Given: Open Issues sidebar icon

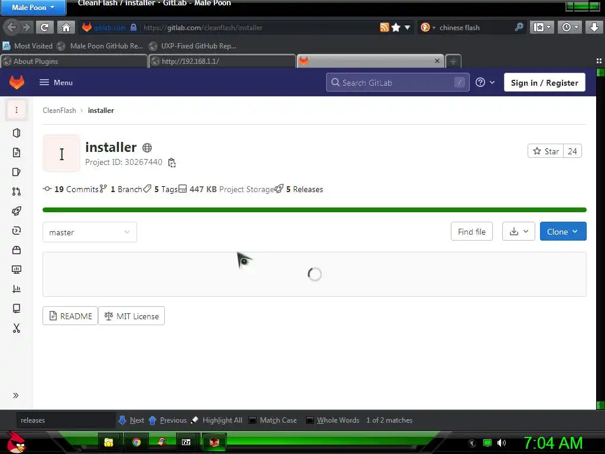Looking at the screenshot, I should (16, 172).
